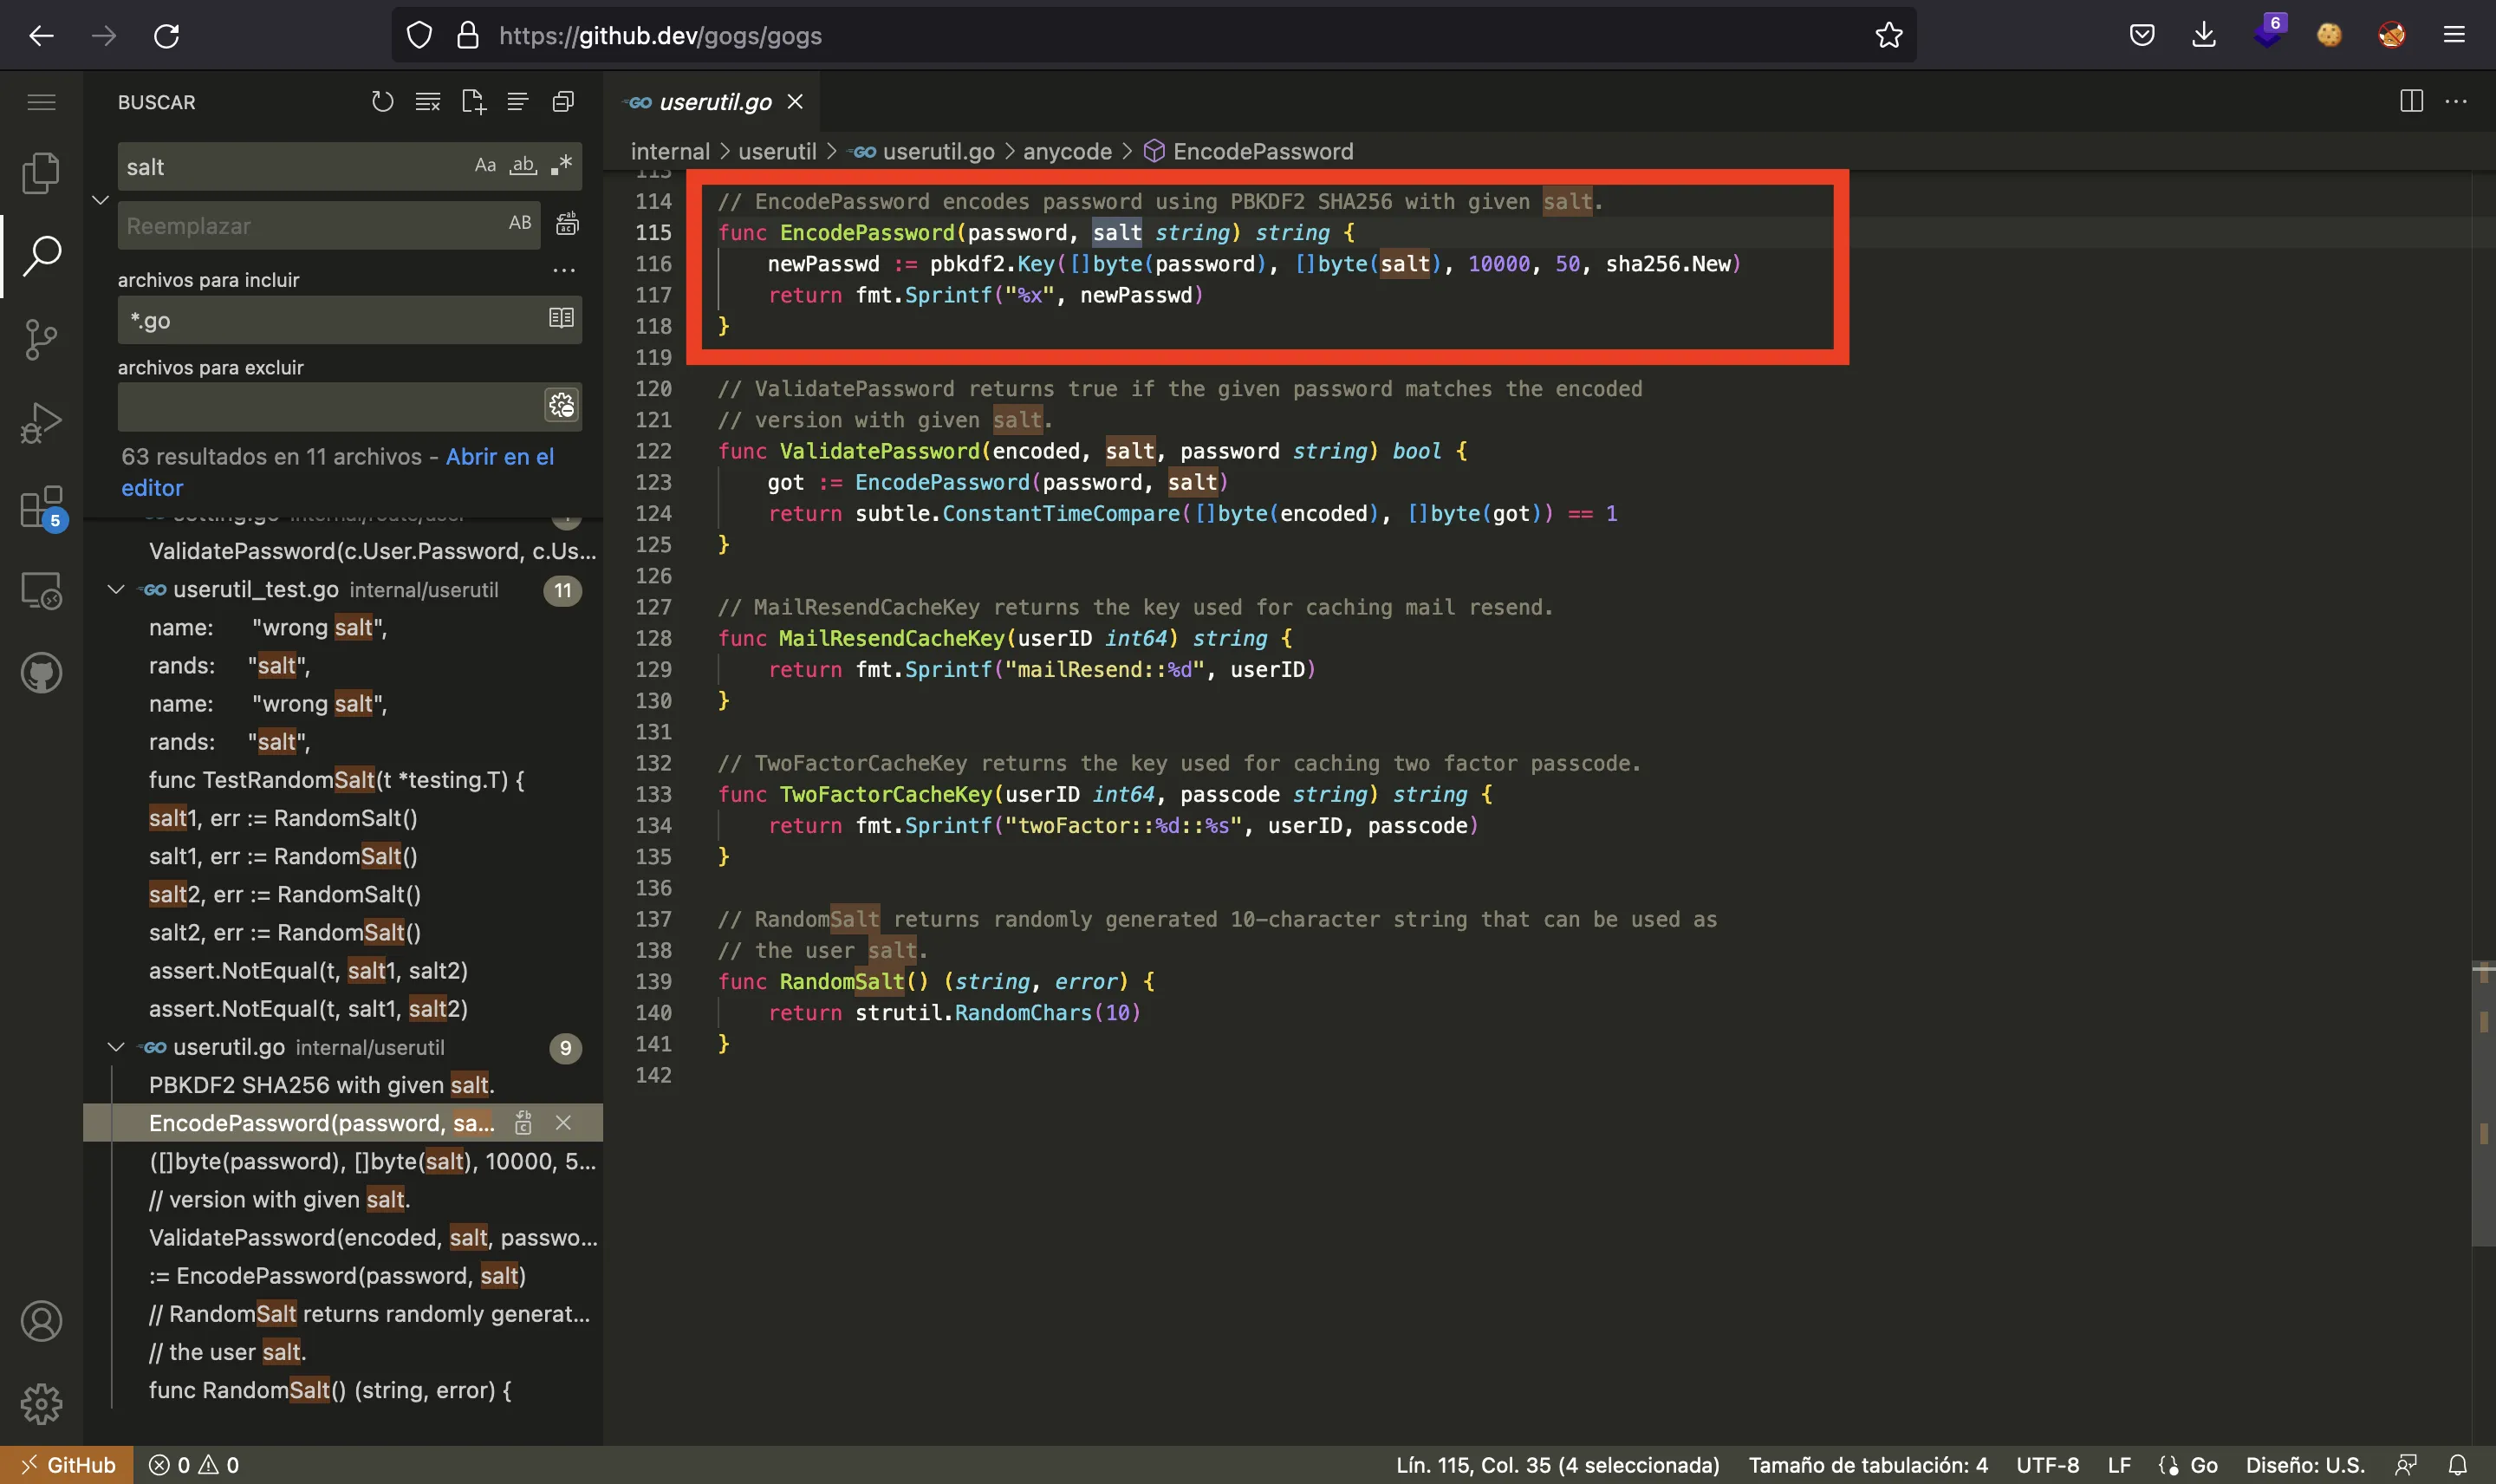Bookmark this page with the star icon
Screen dimensions: 2496x1484
(x=1888, y=35)
